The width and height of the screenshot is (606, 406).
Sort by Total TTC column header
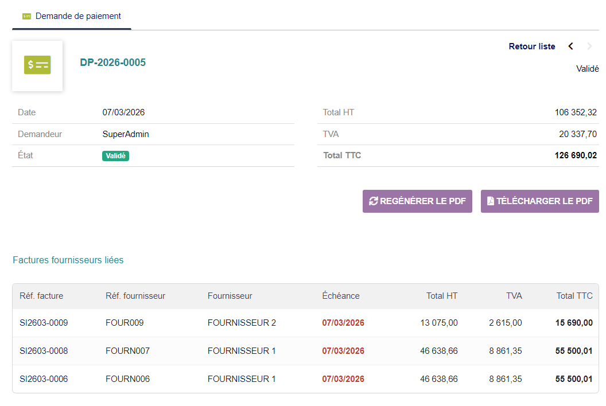click(574, 296)
